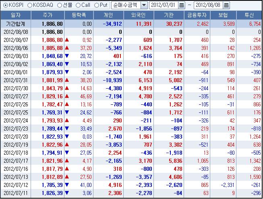The height and width of the screenshot is (199, 263).
Task: Click the start date field 2012/07/01
Action: tap(164, 5)
